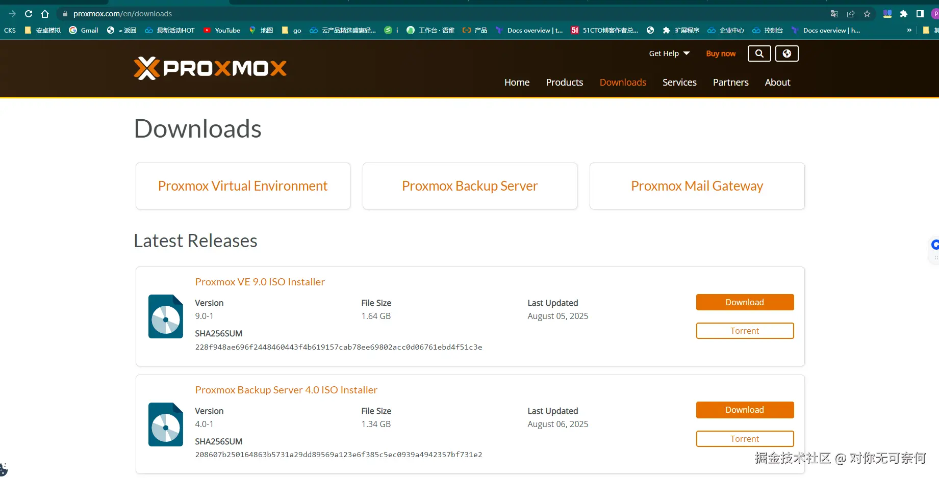Click the Buy now link
939x478 pixels.
pos(721,54)
